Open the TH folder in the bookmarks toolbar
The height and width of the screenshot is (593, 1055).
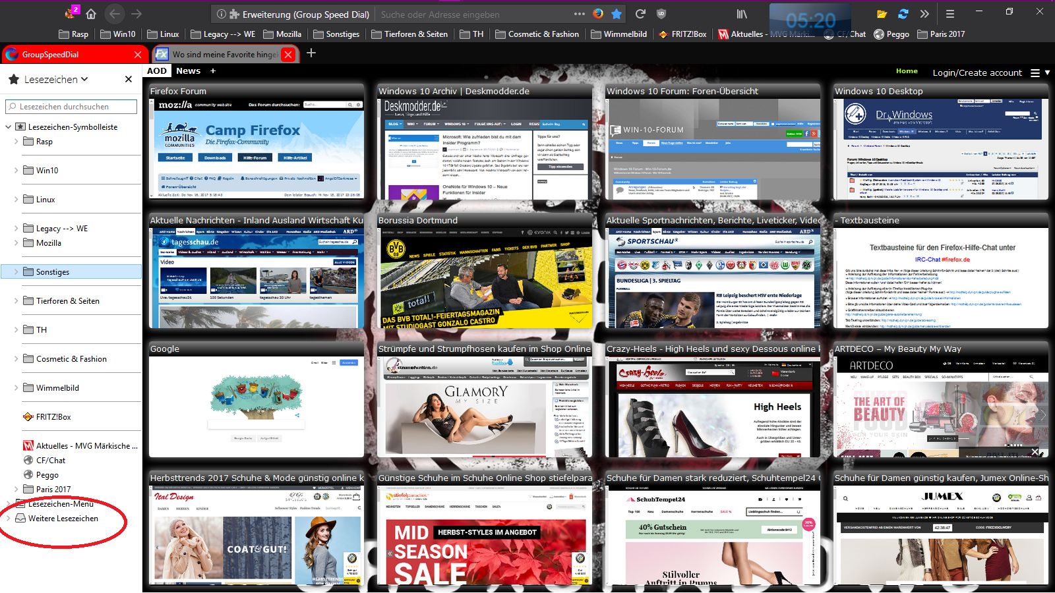point(471,34)
